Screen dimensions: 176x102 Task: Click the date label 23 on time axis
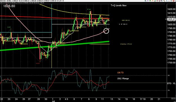pyautogui.click(x=9, y=99)
